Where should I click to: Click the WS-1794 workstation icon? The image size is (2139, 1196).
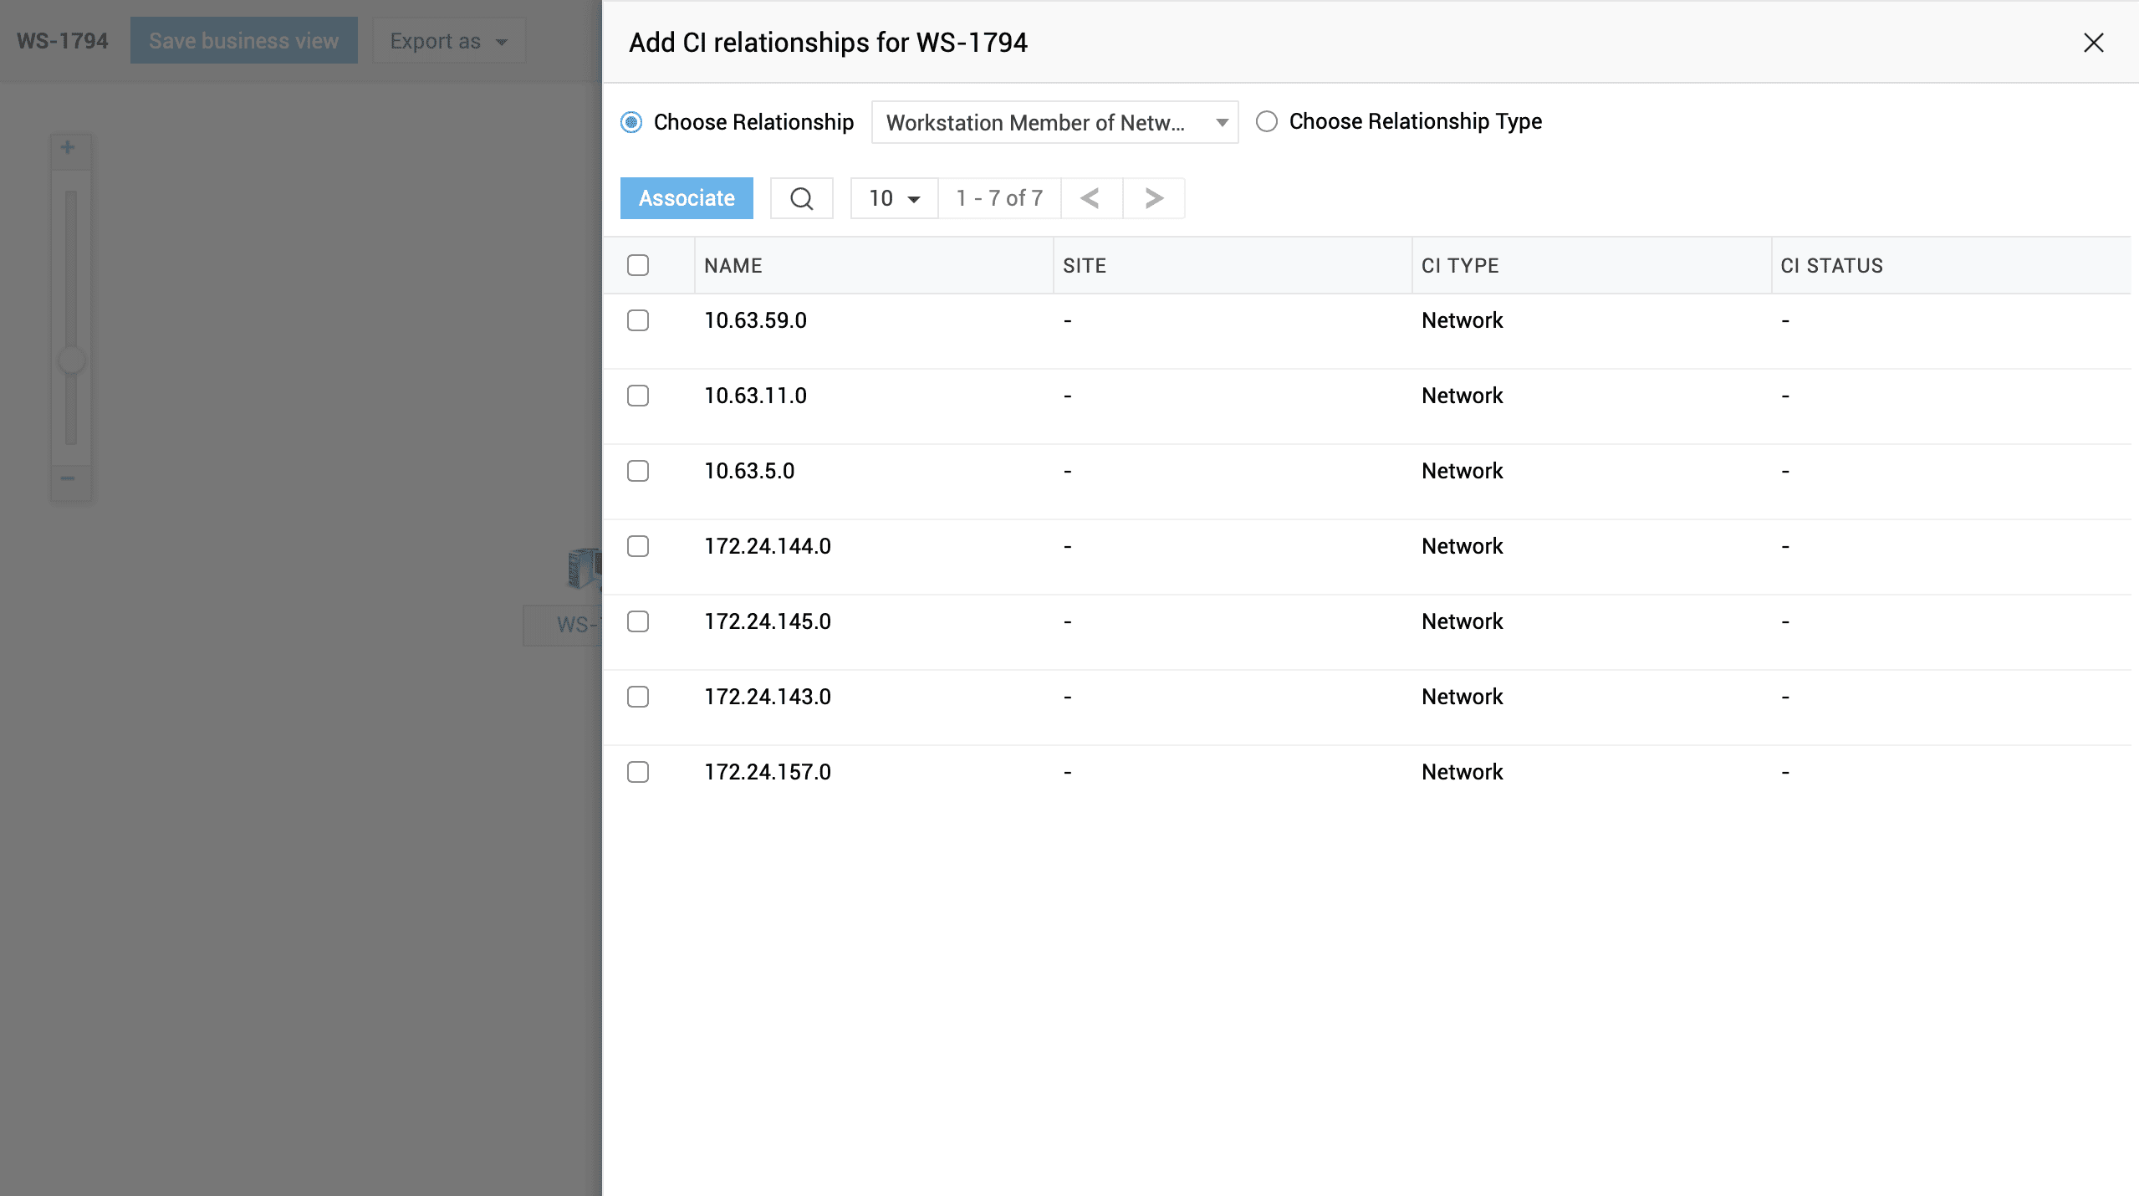[584, 569]
